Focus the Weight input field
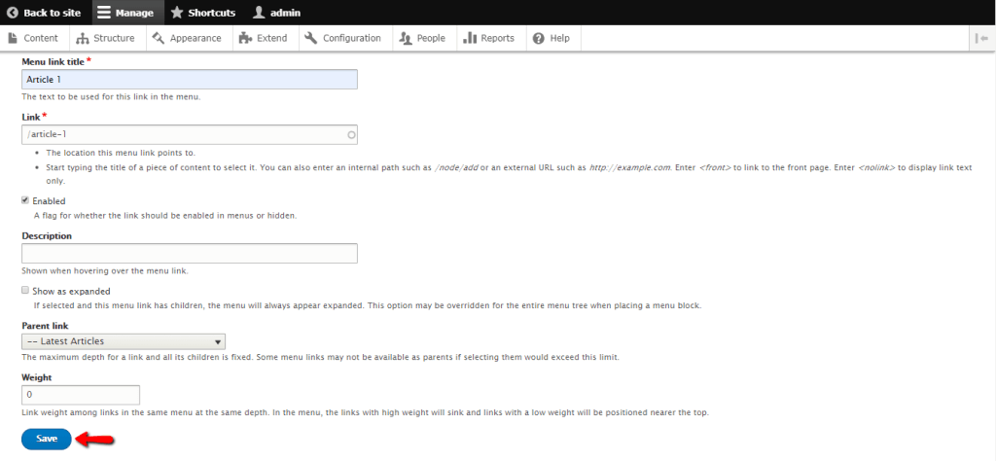 point(81,395)
